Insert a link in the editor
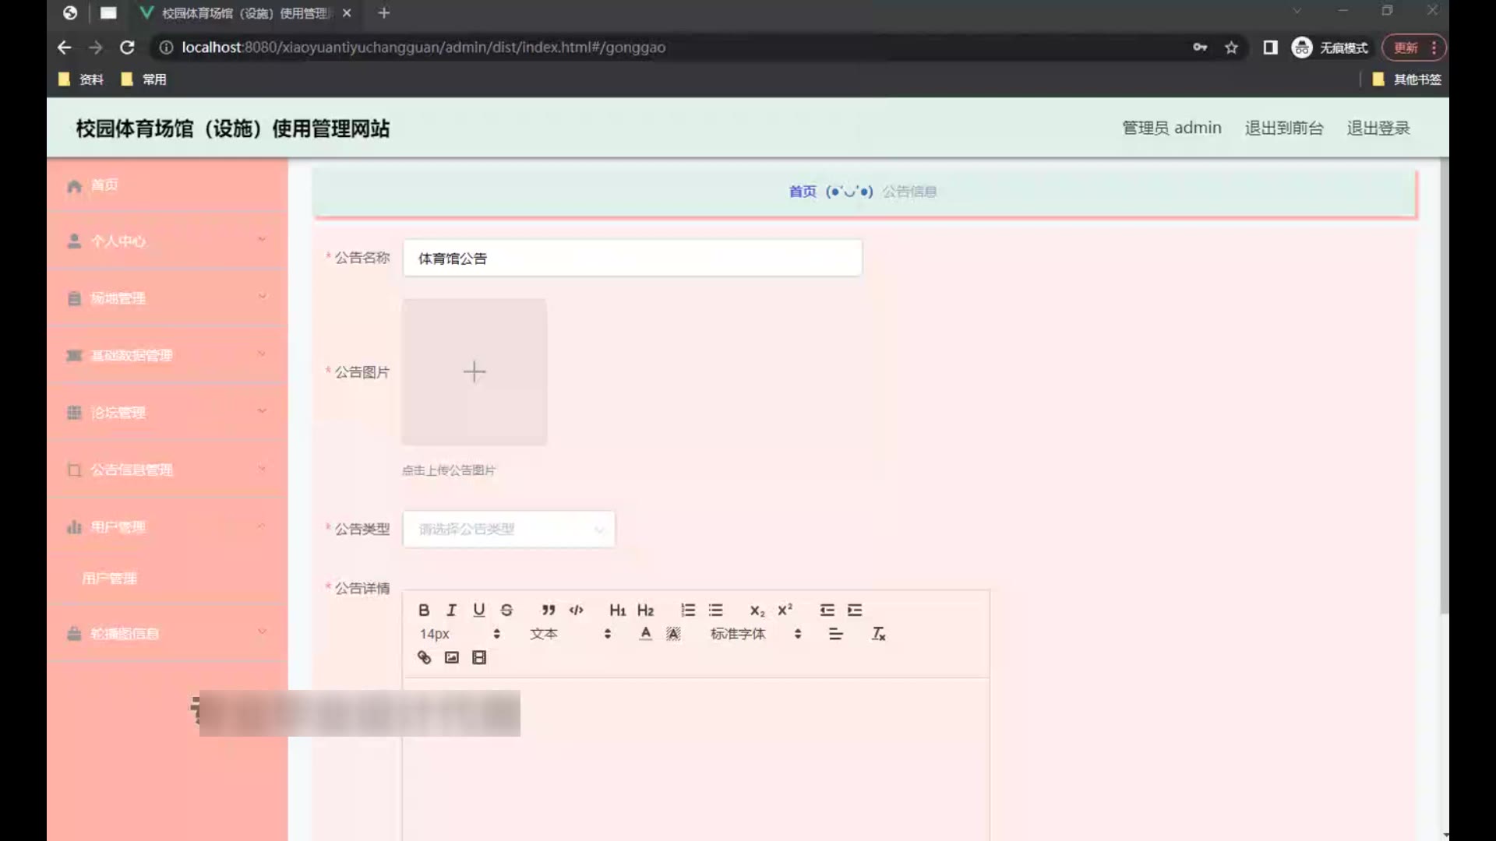 [x=424, y=657]
